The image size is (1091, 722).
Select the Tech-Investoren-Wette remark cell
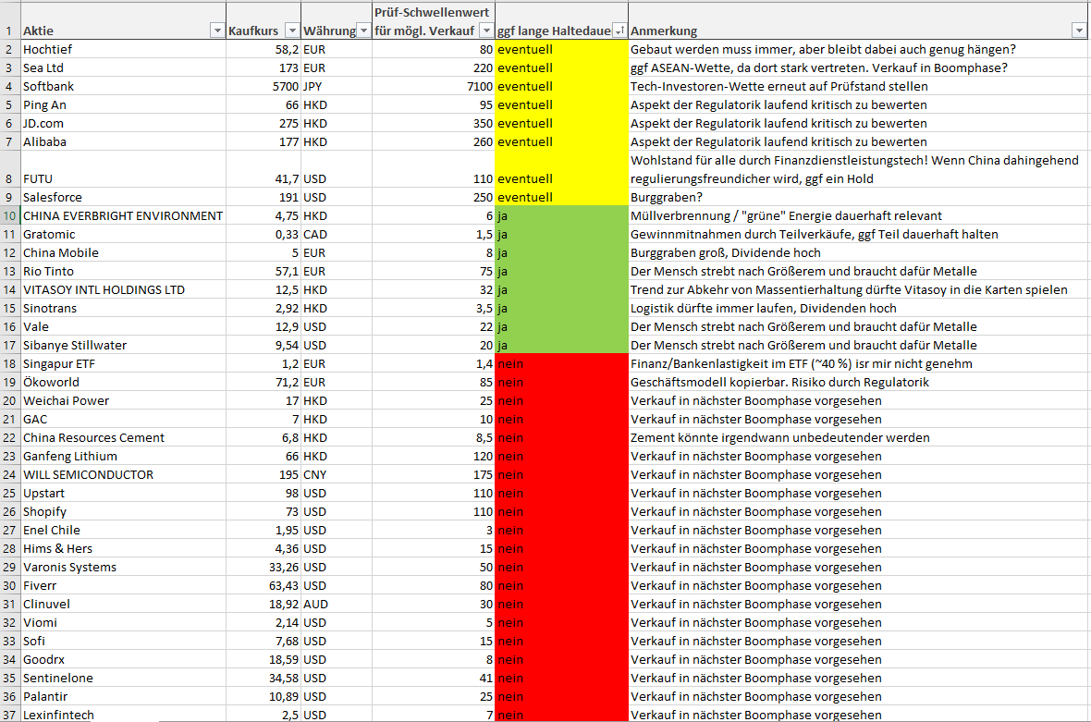(x=858, y=86)
